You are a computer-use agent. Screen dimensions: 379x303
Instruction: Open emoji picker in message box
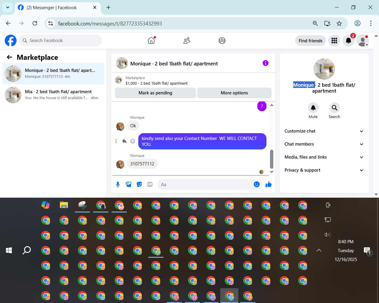[257, 184]
